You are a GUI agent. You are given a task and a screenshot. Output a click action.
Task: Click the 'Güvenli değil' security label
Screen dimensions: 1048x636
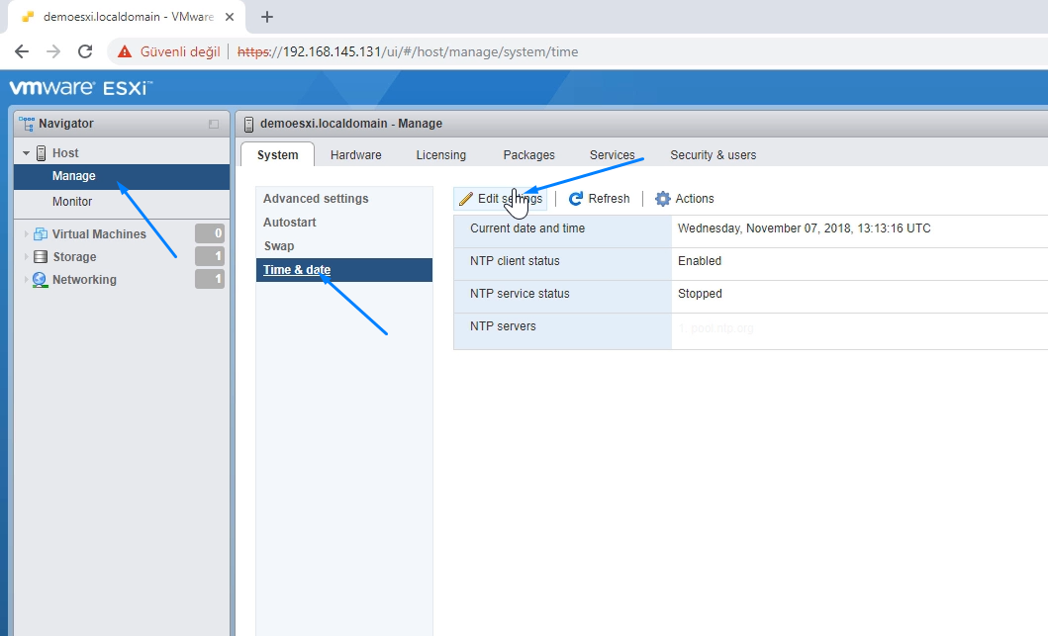click(180, 51)
